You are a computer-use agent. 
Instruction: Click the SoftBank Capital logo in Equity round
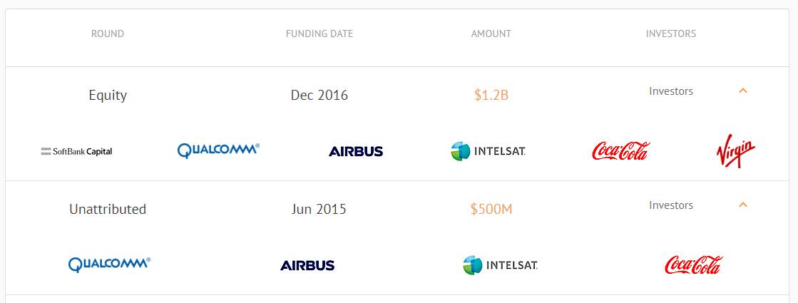click(77, 151)
